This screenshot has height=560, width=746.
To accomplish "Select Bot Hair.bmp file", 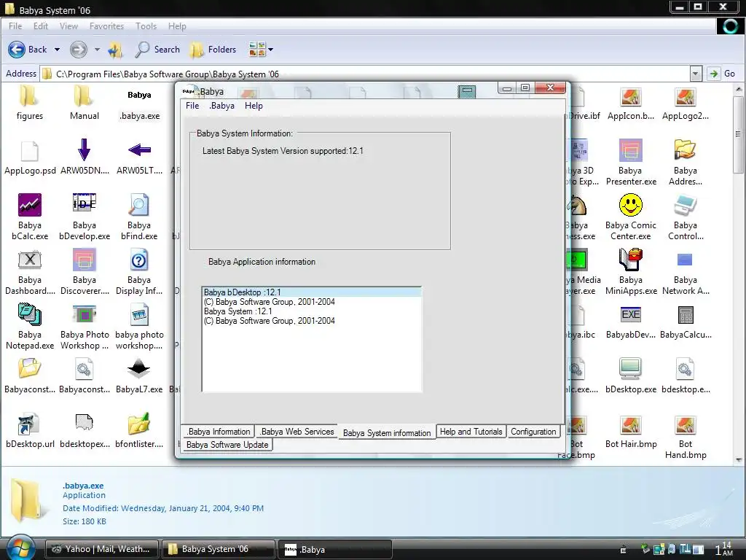I will (631, 431).
